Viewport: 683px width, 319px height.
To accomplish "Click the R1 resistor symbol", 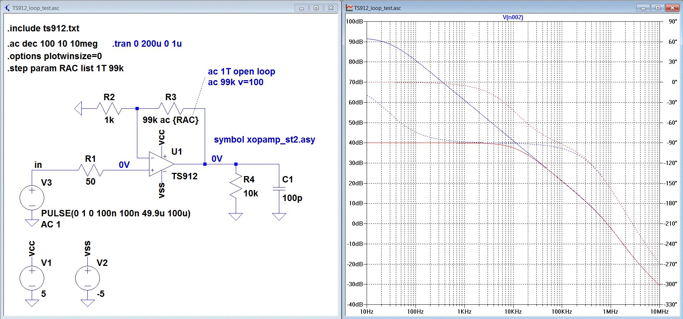I will click(x=91, y=170).
